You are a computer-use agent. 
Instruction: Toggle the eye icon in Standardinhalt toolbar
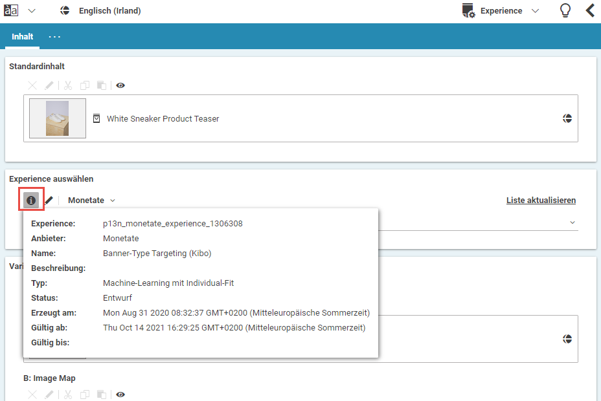pyautogui.click(x=120, y=85)
